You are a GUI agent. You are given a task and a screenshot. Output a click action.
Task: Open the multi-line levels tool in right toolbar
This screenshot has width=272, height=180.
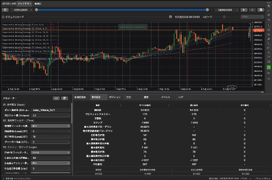click(269, 43)
